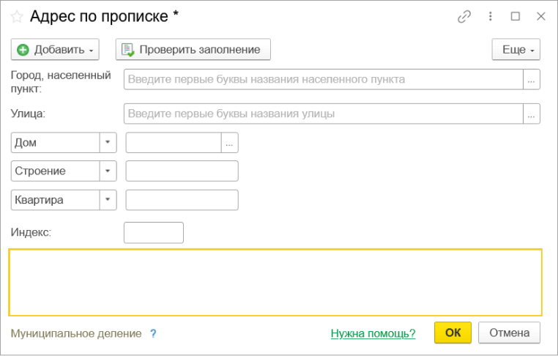Click the Отмена button
Screen dimensions: 558x356
click(x=509, y=333)
